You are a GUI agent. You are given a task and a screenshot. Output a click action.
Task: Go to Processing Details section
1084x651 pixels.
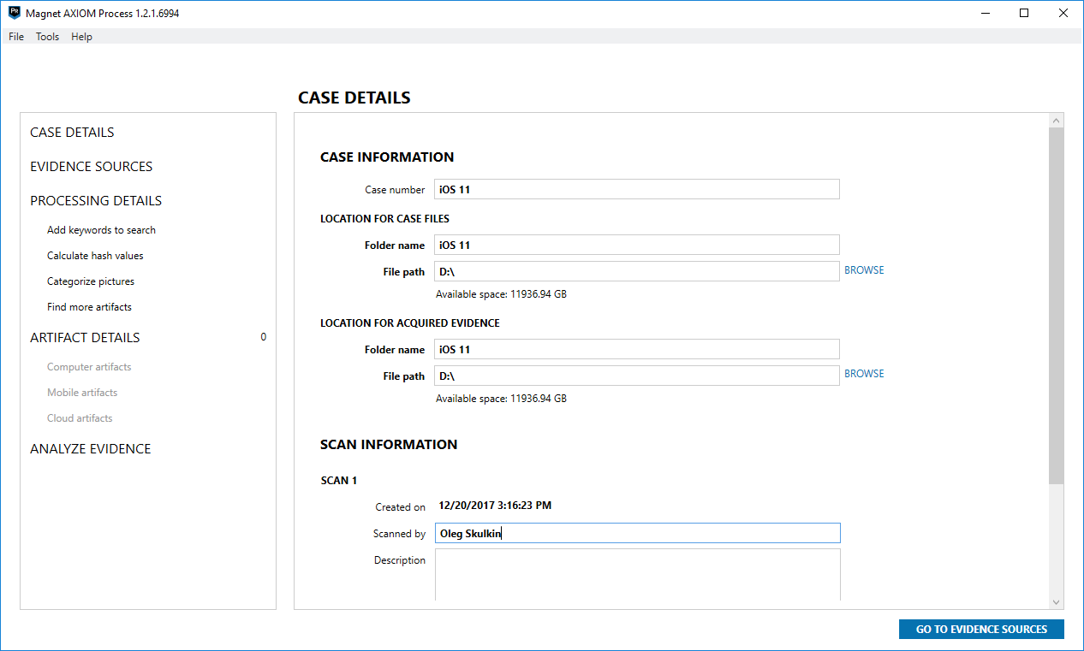[x=96, y=201]
